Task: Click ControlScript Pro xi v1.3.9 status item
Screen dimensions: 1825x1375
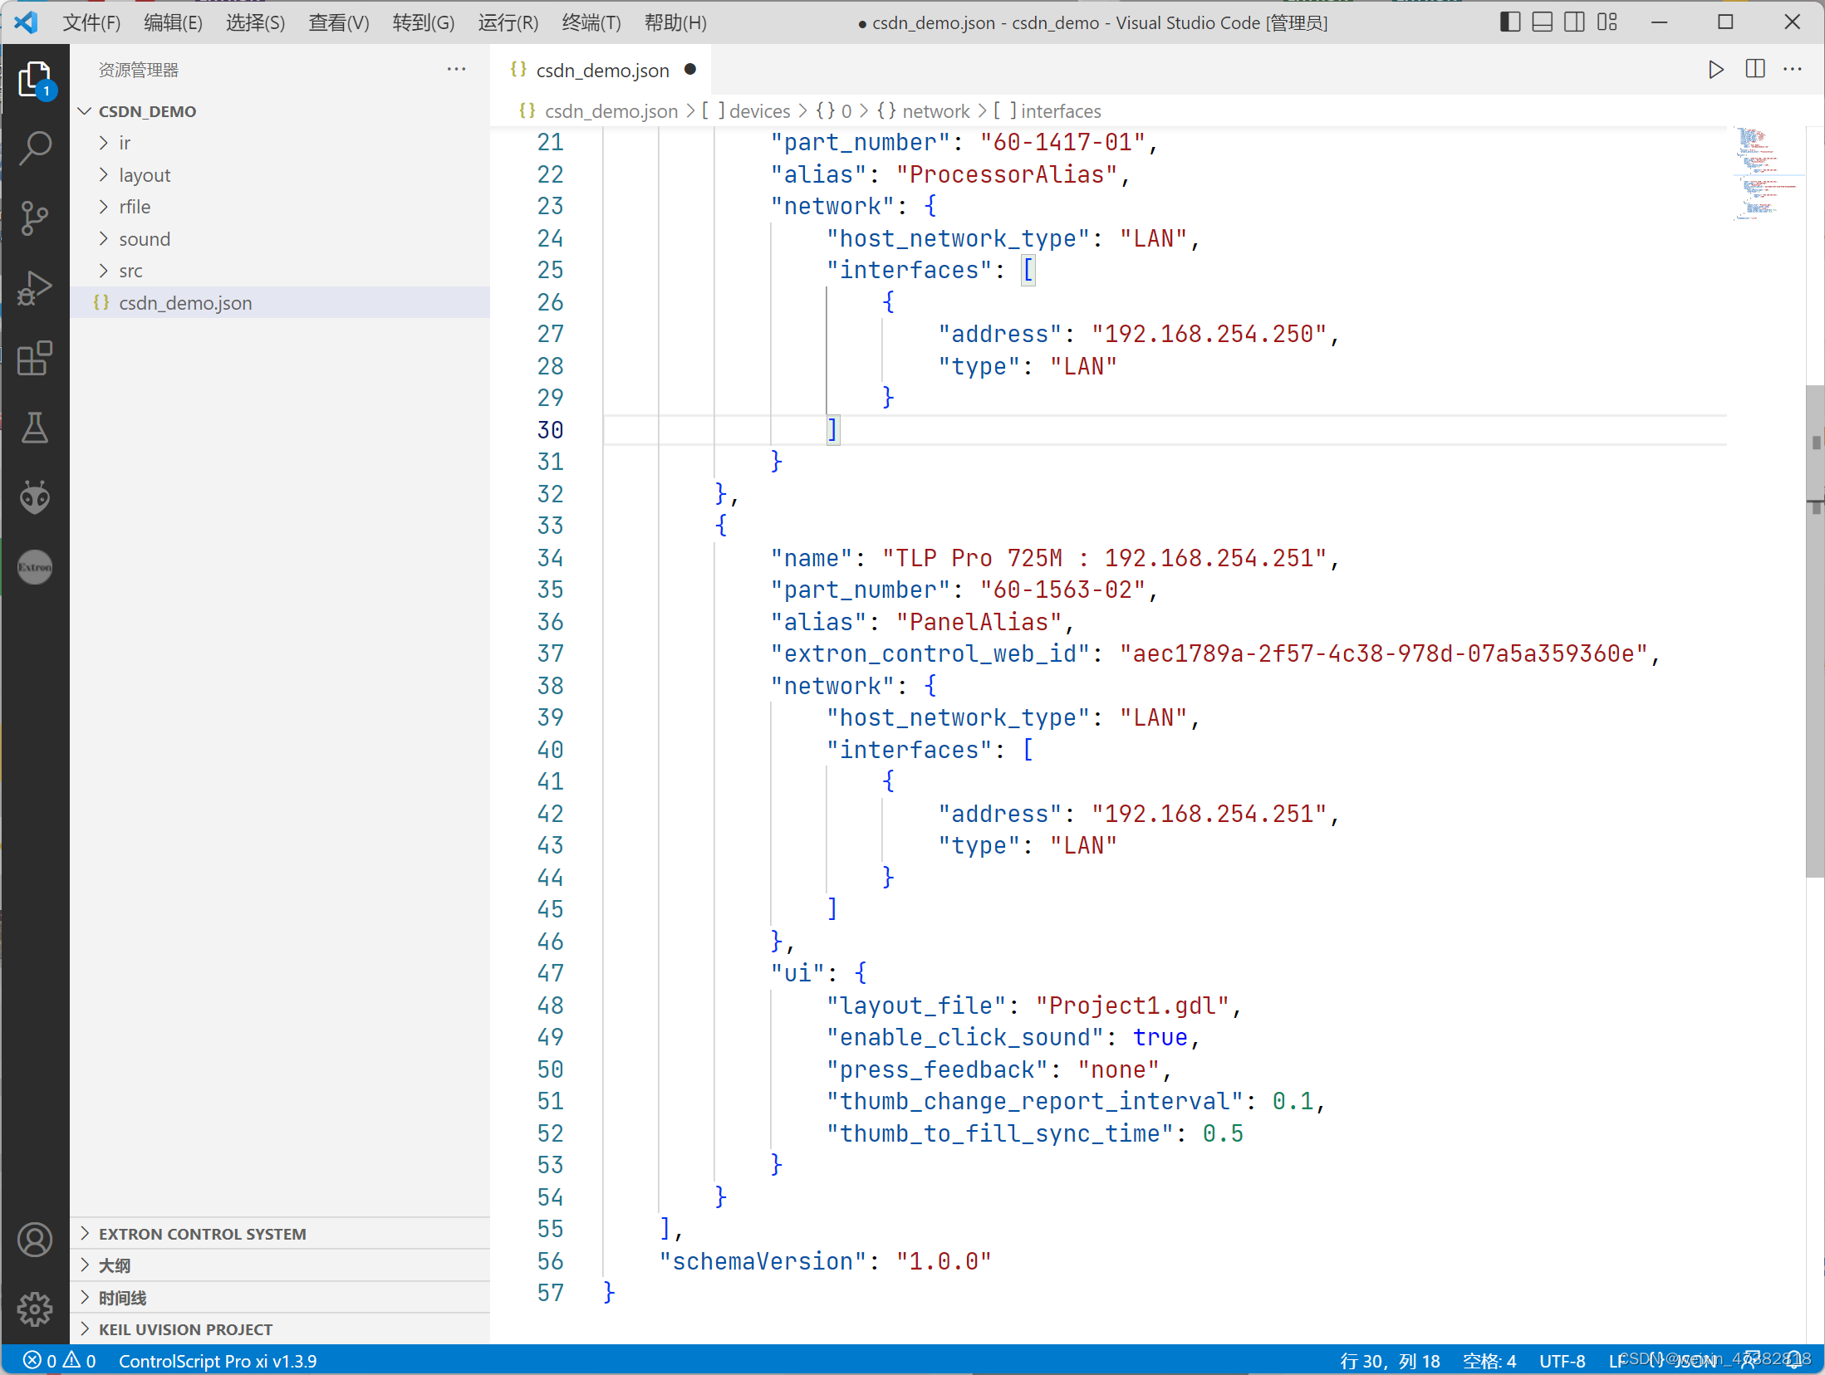Action: (218, 1361)
